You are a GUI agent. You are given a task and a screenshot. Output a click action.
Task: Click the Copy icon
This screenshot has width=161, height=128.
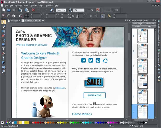coord(21,10)
